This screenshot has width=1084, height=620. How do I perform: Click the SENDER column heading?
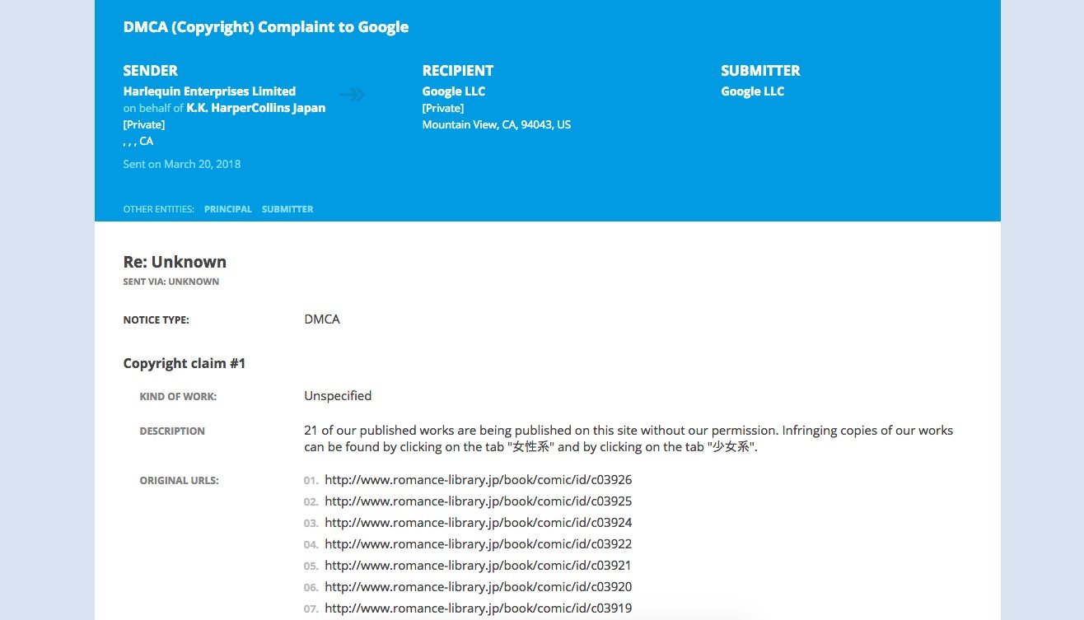(x=151, y=71)
